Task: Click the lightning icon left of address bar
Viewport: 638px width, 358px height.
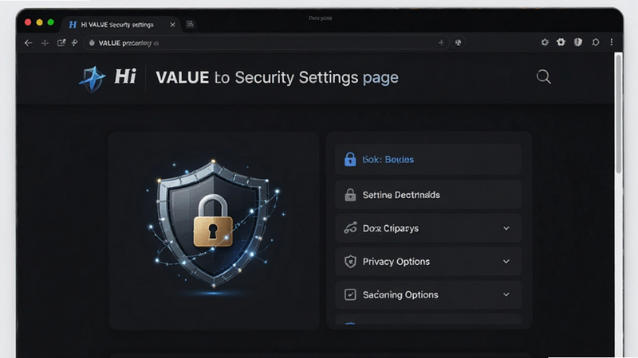Action: point(74,43)
